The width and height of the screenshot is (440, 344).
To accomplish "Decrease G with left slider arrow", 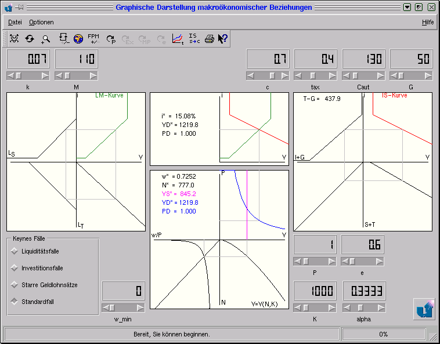I will [394, 75].
